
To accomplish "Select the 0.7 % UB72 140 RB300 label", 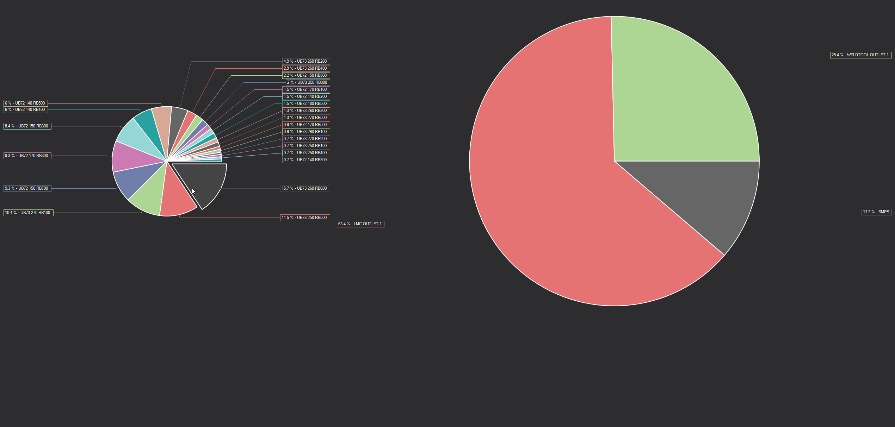I will point(306,160).
